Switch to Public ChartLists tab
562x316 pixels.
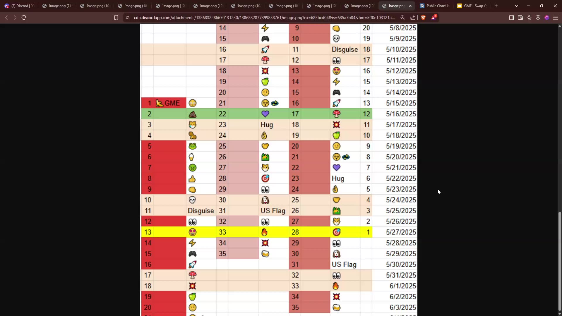click(434, 6)
